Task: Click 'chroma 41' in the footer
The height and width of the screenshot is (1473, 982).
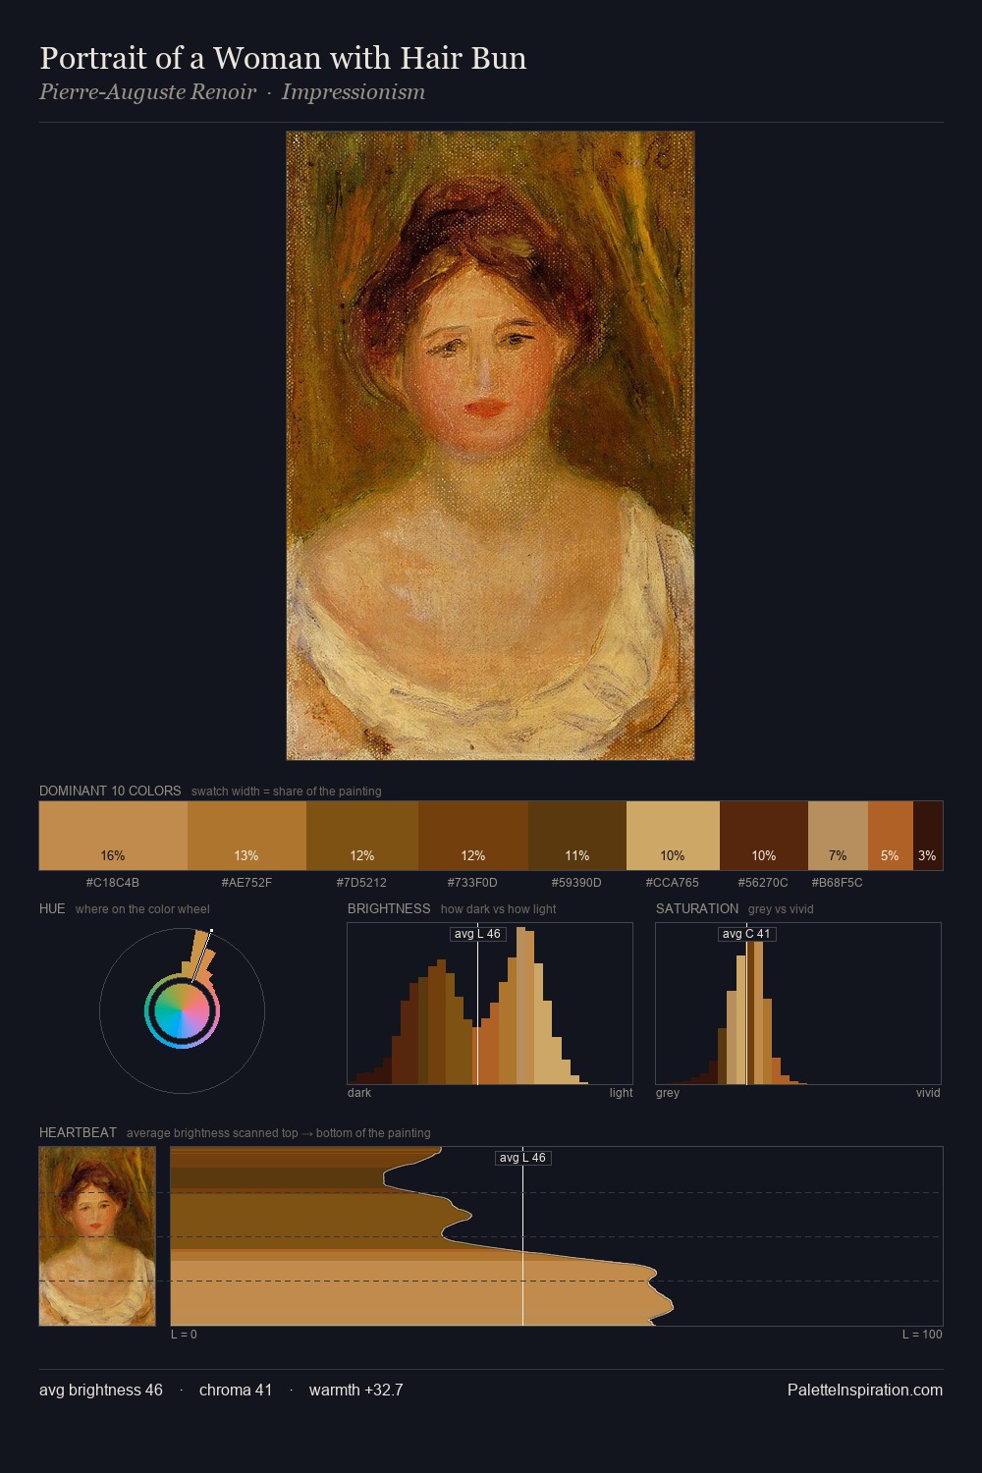Action: (x=236, y=1391)
